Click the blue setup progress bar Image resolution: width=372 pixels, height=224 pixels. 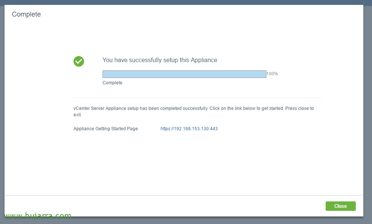tap(184, 74)
